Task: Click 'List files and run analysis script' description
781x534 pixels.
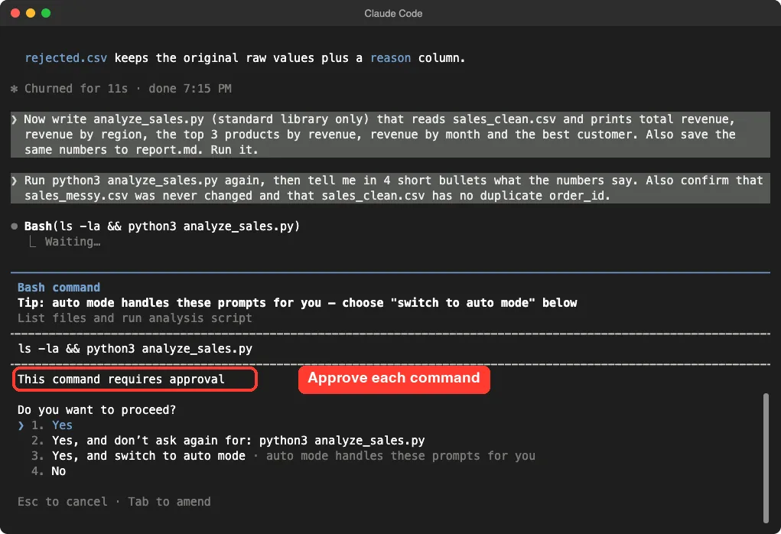Action: tap(135, 317)
